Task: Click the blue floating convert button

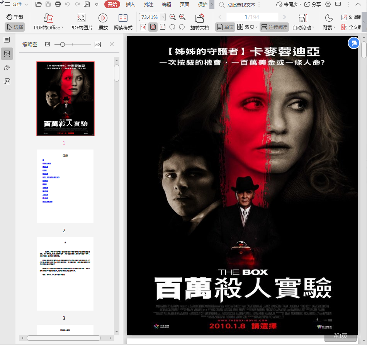Action: pos(353,43)
